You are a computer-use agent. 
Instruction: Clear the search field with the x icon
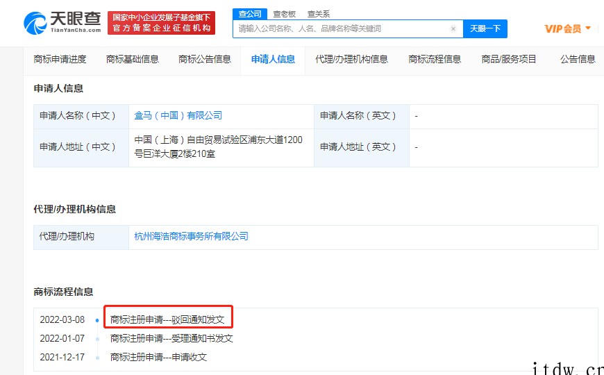(x=453, y=28)
